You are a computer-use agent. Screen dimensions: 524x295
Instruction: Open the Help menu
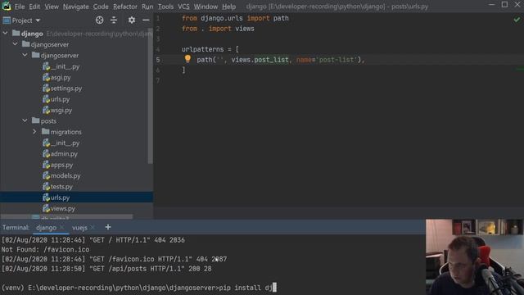228,7
